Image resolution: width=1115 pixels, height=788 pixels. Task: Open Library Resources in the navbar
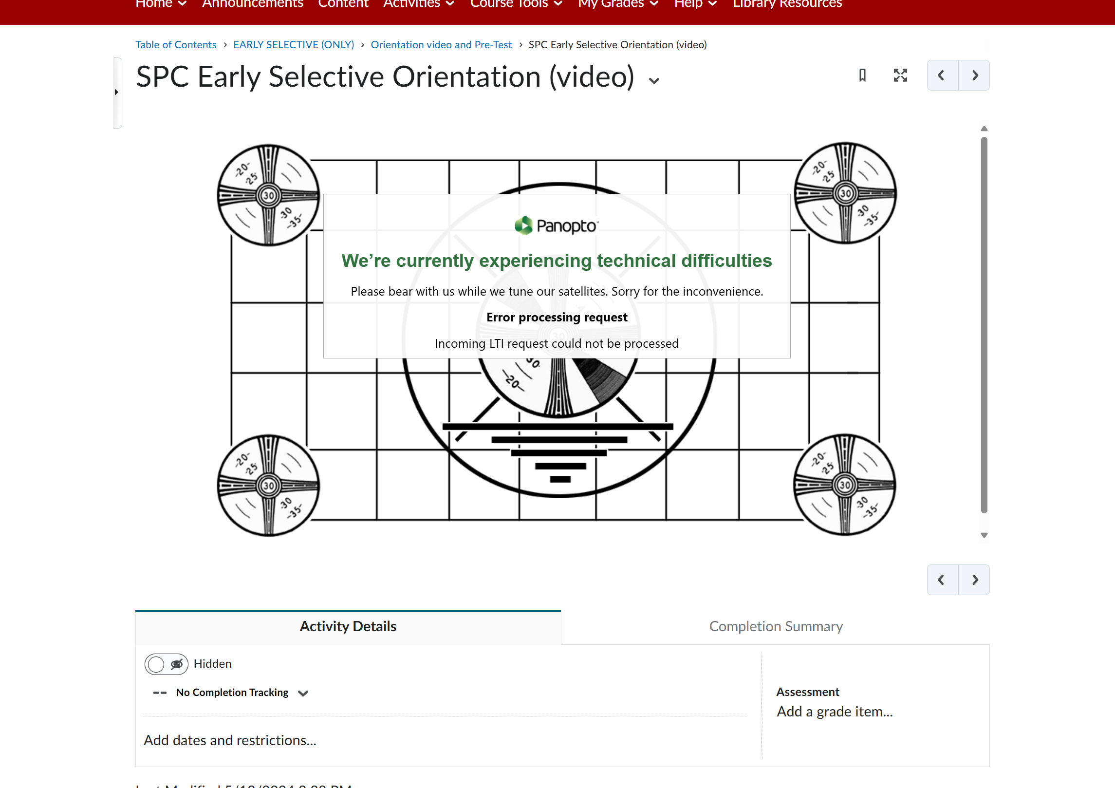[787, 4]
